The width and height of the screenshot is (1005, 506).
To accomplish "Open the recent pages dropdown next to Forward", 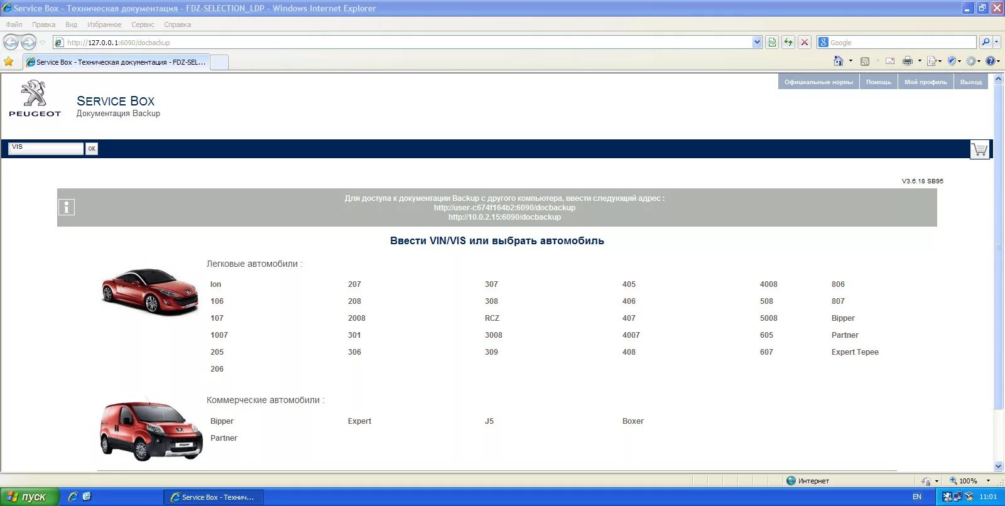I will [42, 42].
